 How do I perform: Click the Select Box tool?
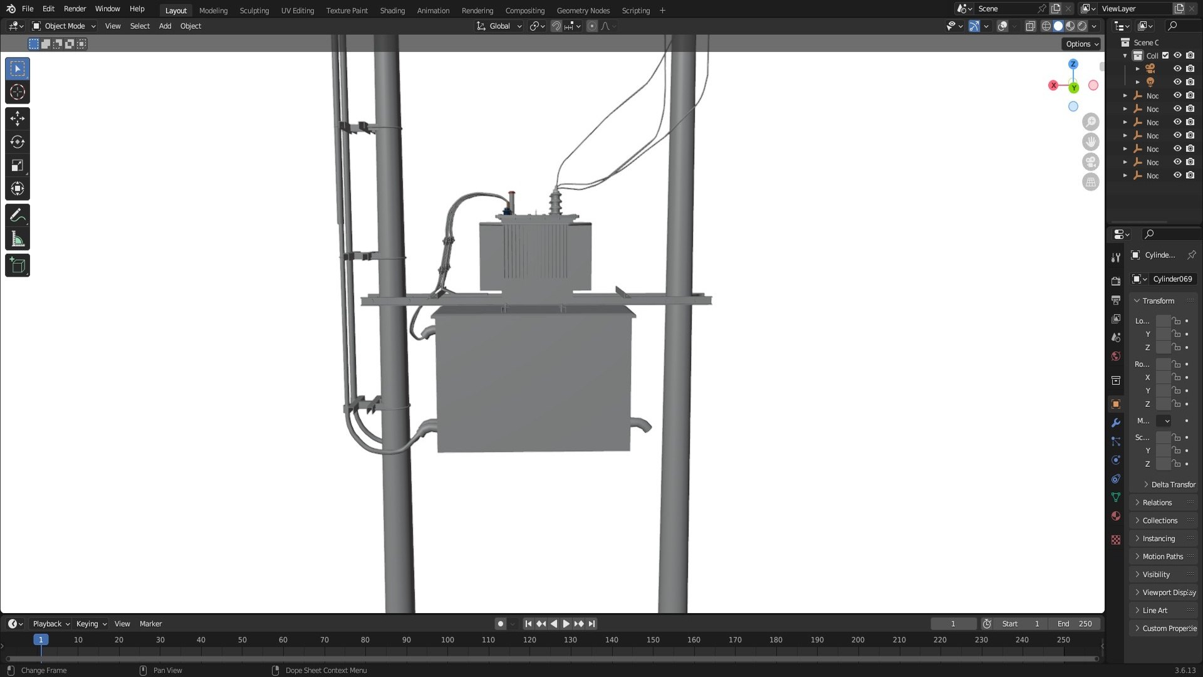(18, 69)
